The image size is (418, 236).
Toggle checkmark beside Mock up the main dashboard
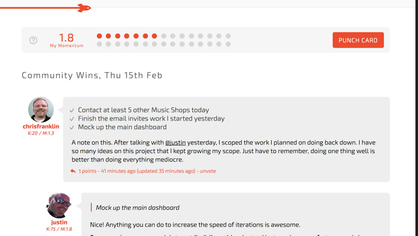[x=72, y=127]
